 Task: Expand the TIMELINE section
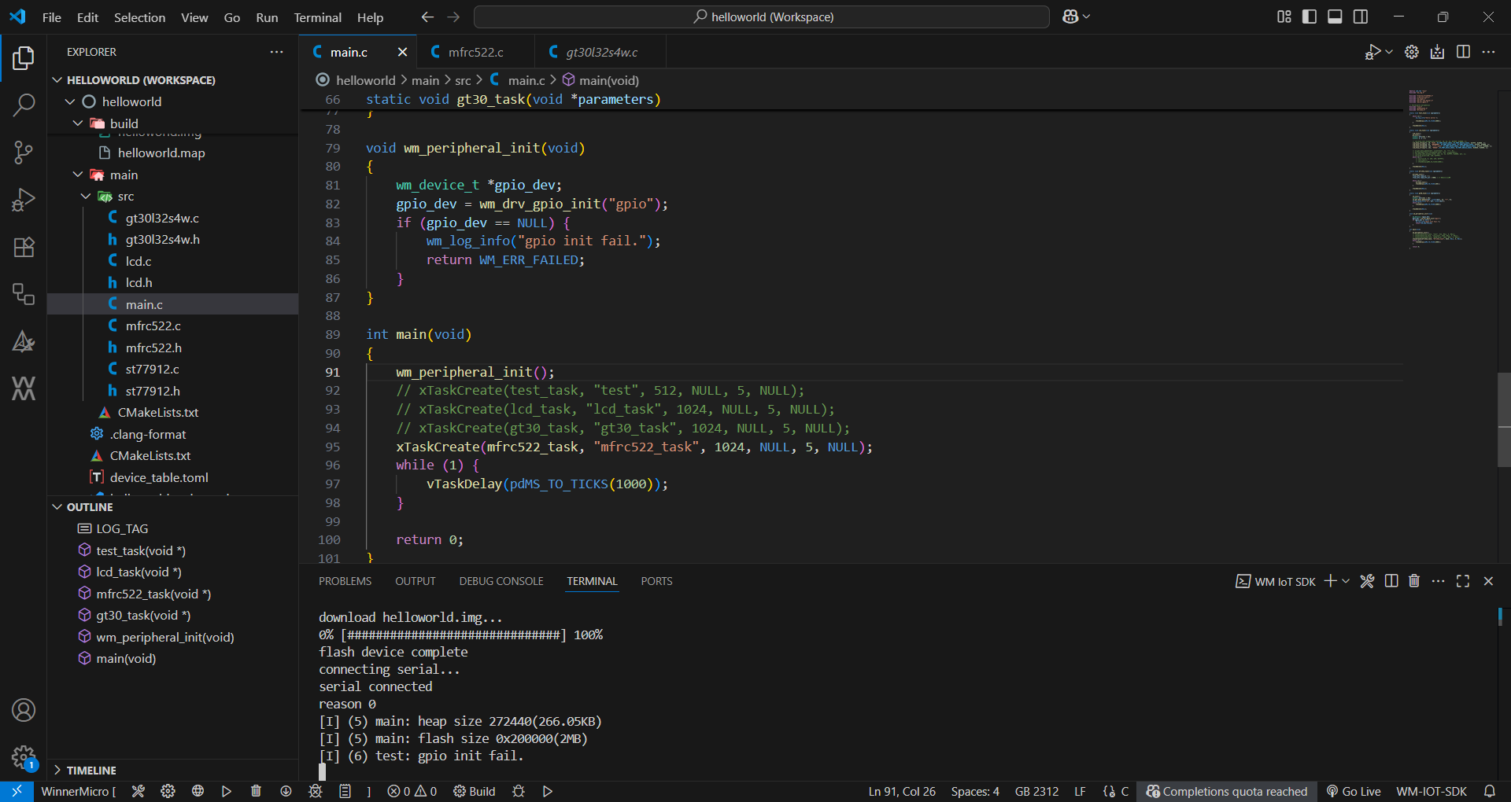point(57,771)
